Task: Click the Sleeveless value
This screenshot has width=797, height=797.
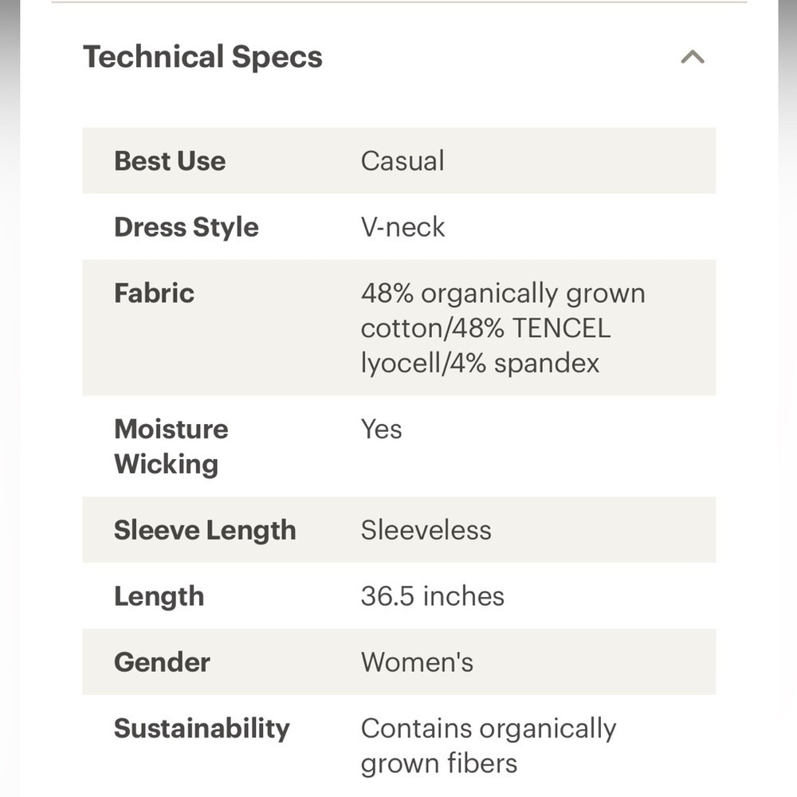Action: point(426,530)
